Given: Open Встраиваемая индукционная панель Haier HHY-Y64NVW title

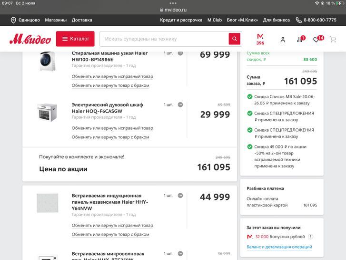Looking at the screenshot, I should point(110,202).
